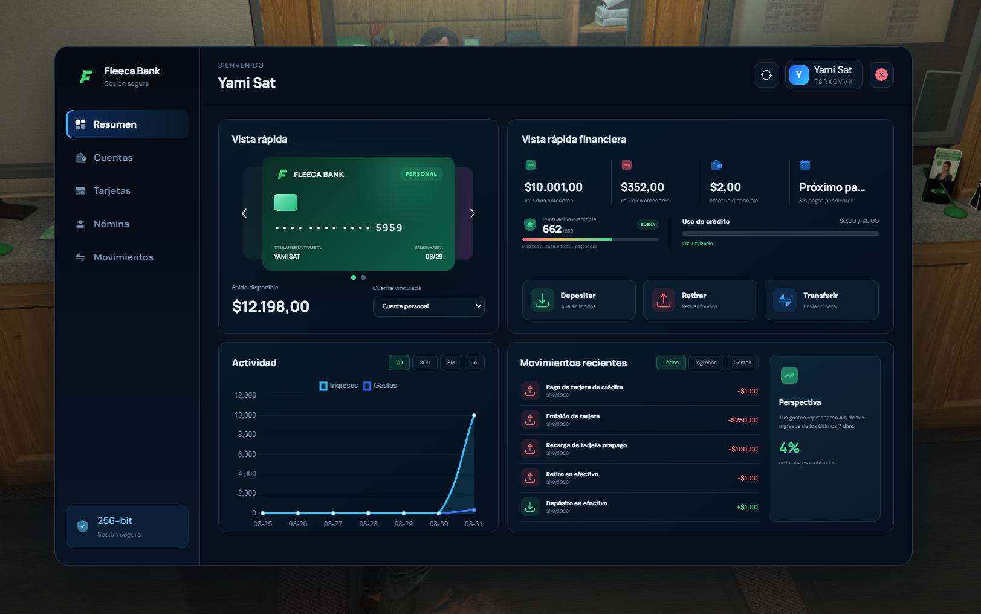981x614 pixels.
Task: Select the 30D activity range
Action: (425, 363)
